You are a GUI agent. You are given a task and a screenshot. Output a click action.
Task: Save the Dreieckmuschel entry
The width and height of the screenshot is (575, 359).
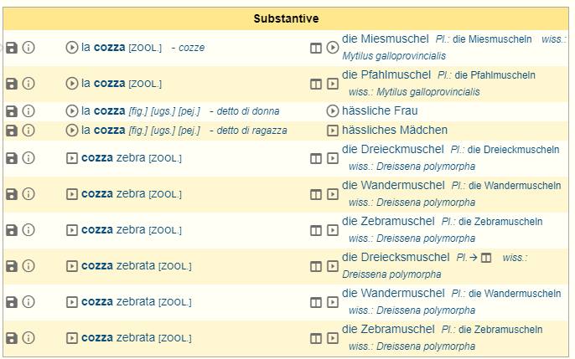click(12, 158)
